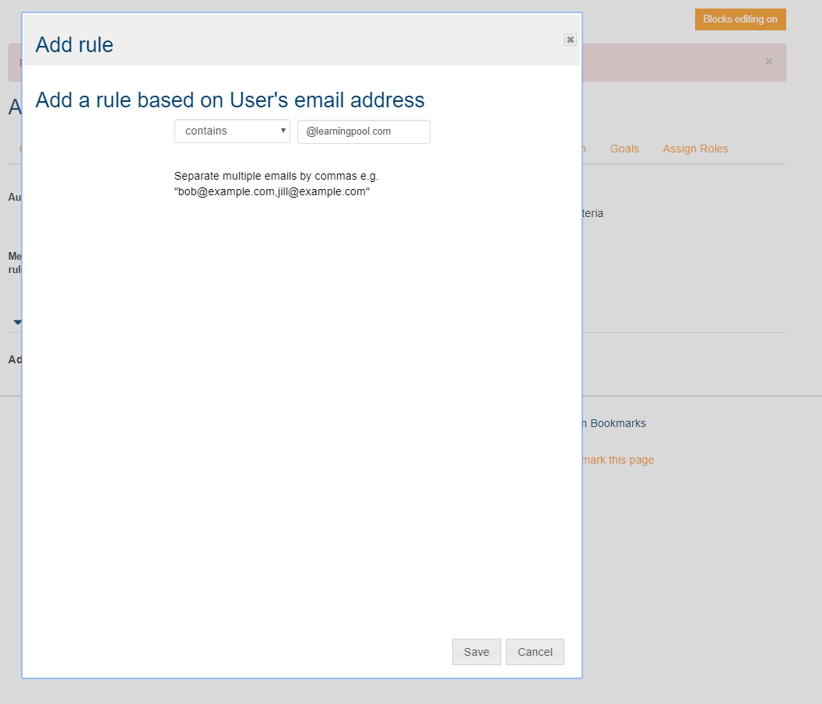Click the Add rule dialog title bar
Viewport: 822px width, 704px height.
tap(74, 44)
